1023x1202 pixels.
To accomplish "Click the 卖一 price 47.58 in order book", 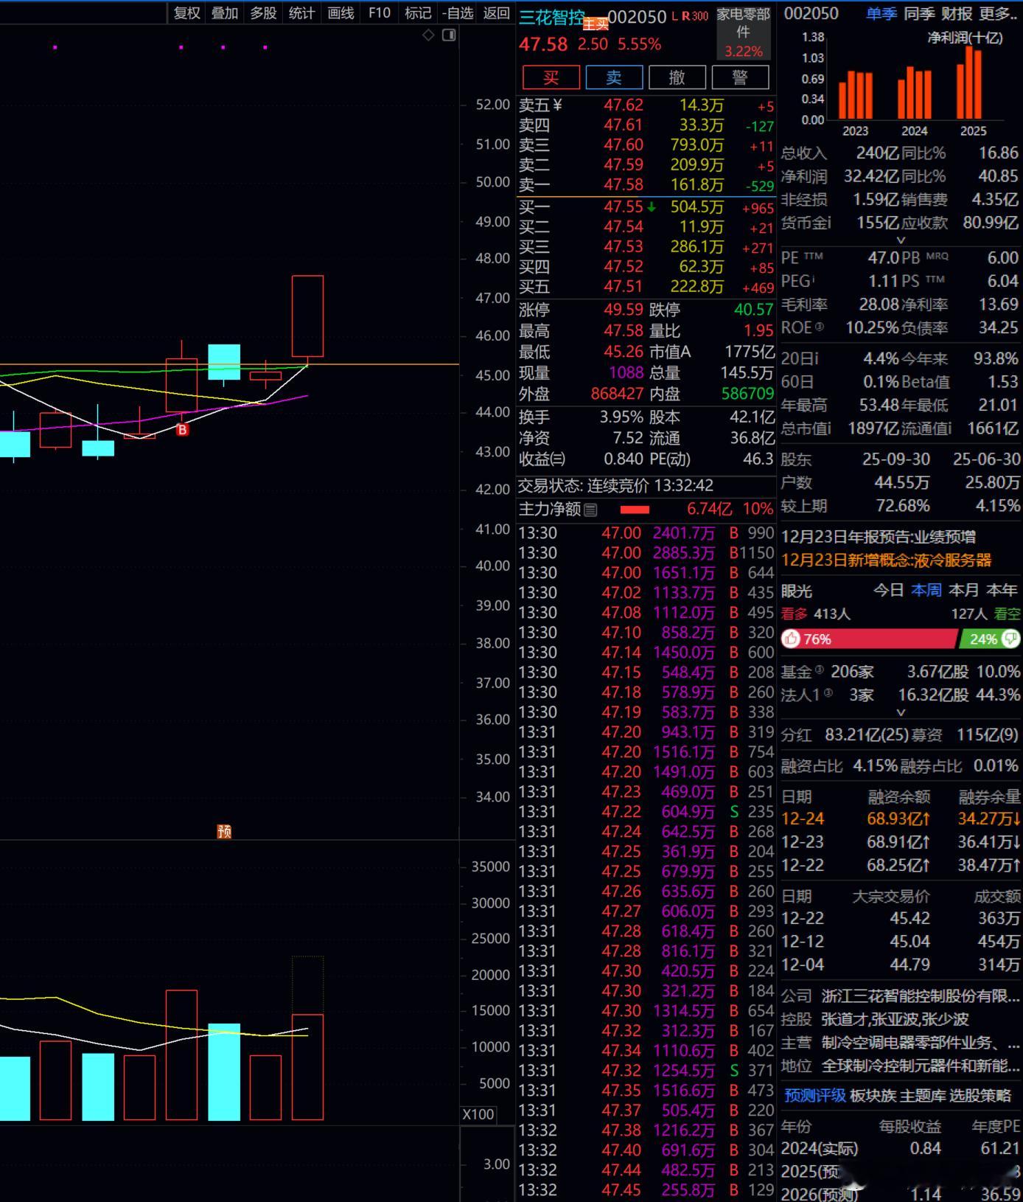I will (x=624, y=184).
